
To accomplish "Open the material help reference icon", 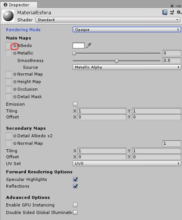I will click(x=165, y=12).
